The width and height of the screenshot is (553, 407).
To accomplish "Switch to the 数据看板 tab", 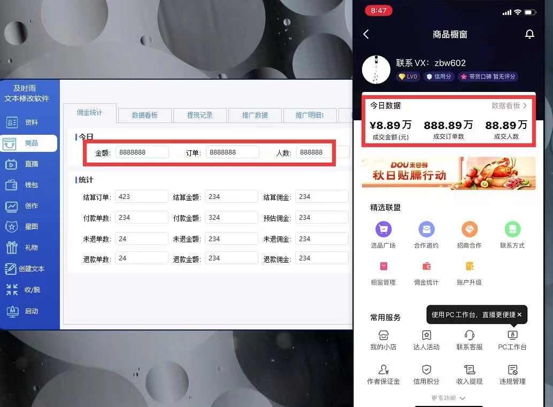I will [144, 115].
